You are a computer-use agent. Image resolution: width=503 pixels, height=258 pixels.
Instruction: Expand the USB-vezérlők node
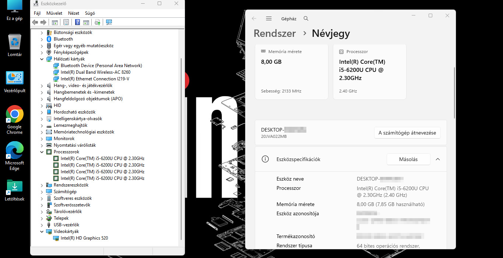click(42, 225)
